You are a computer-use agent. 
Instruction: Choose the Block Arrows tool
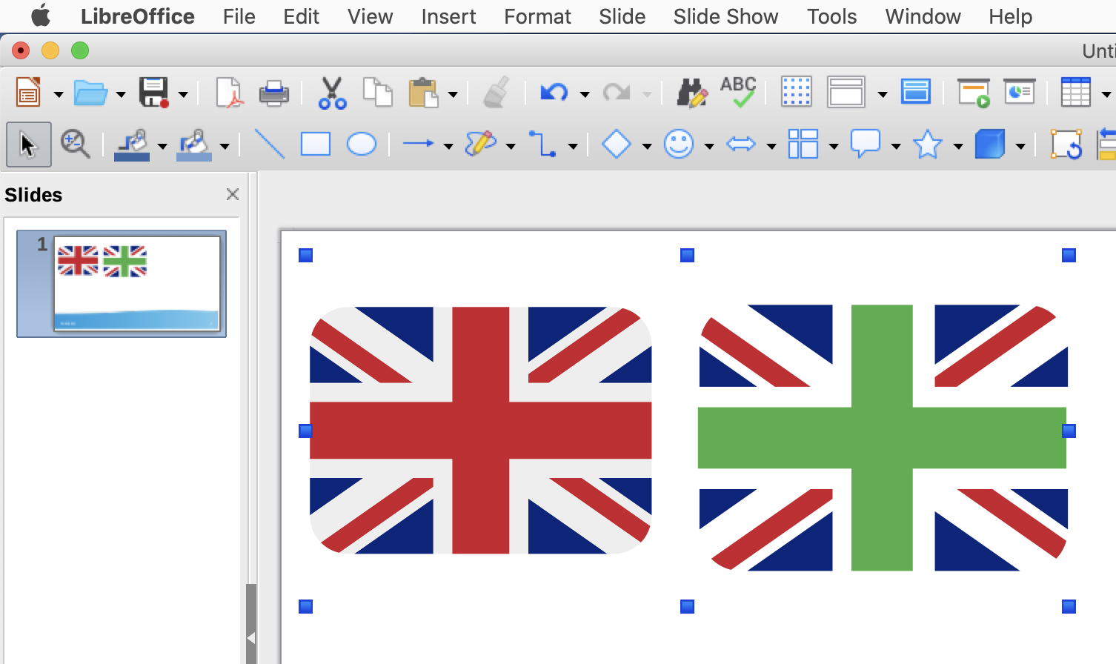point(741,145)
